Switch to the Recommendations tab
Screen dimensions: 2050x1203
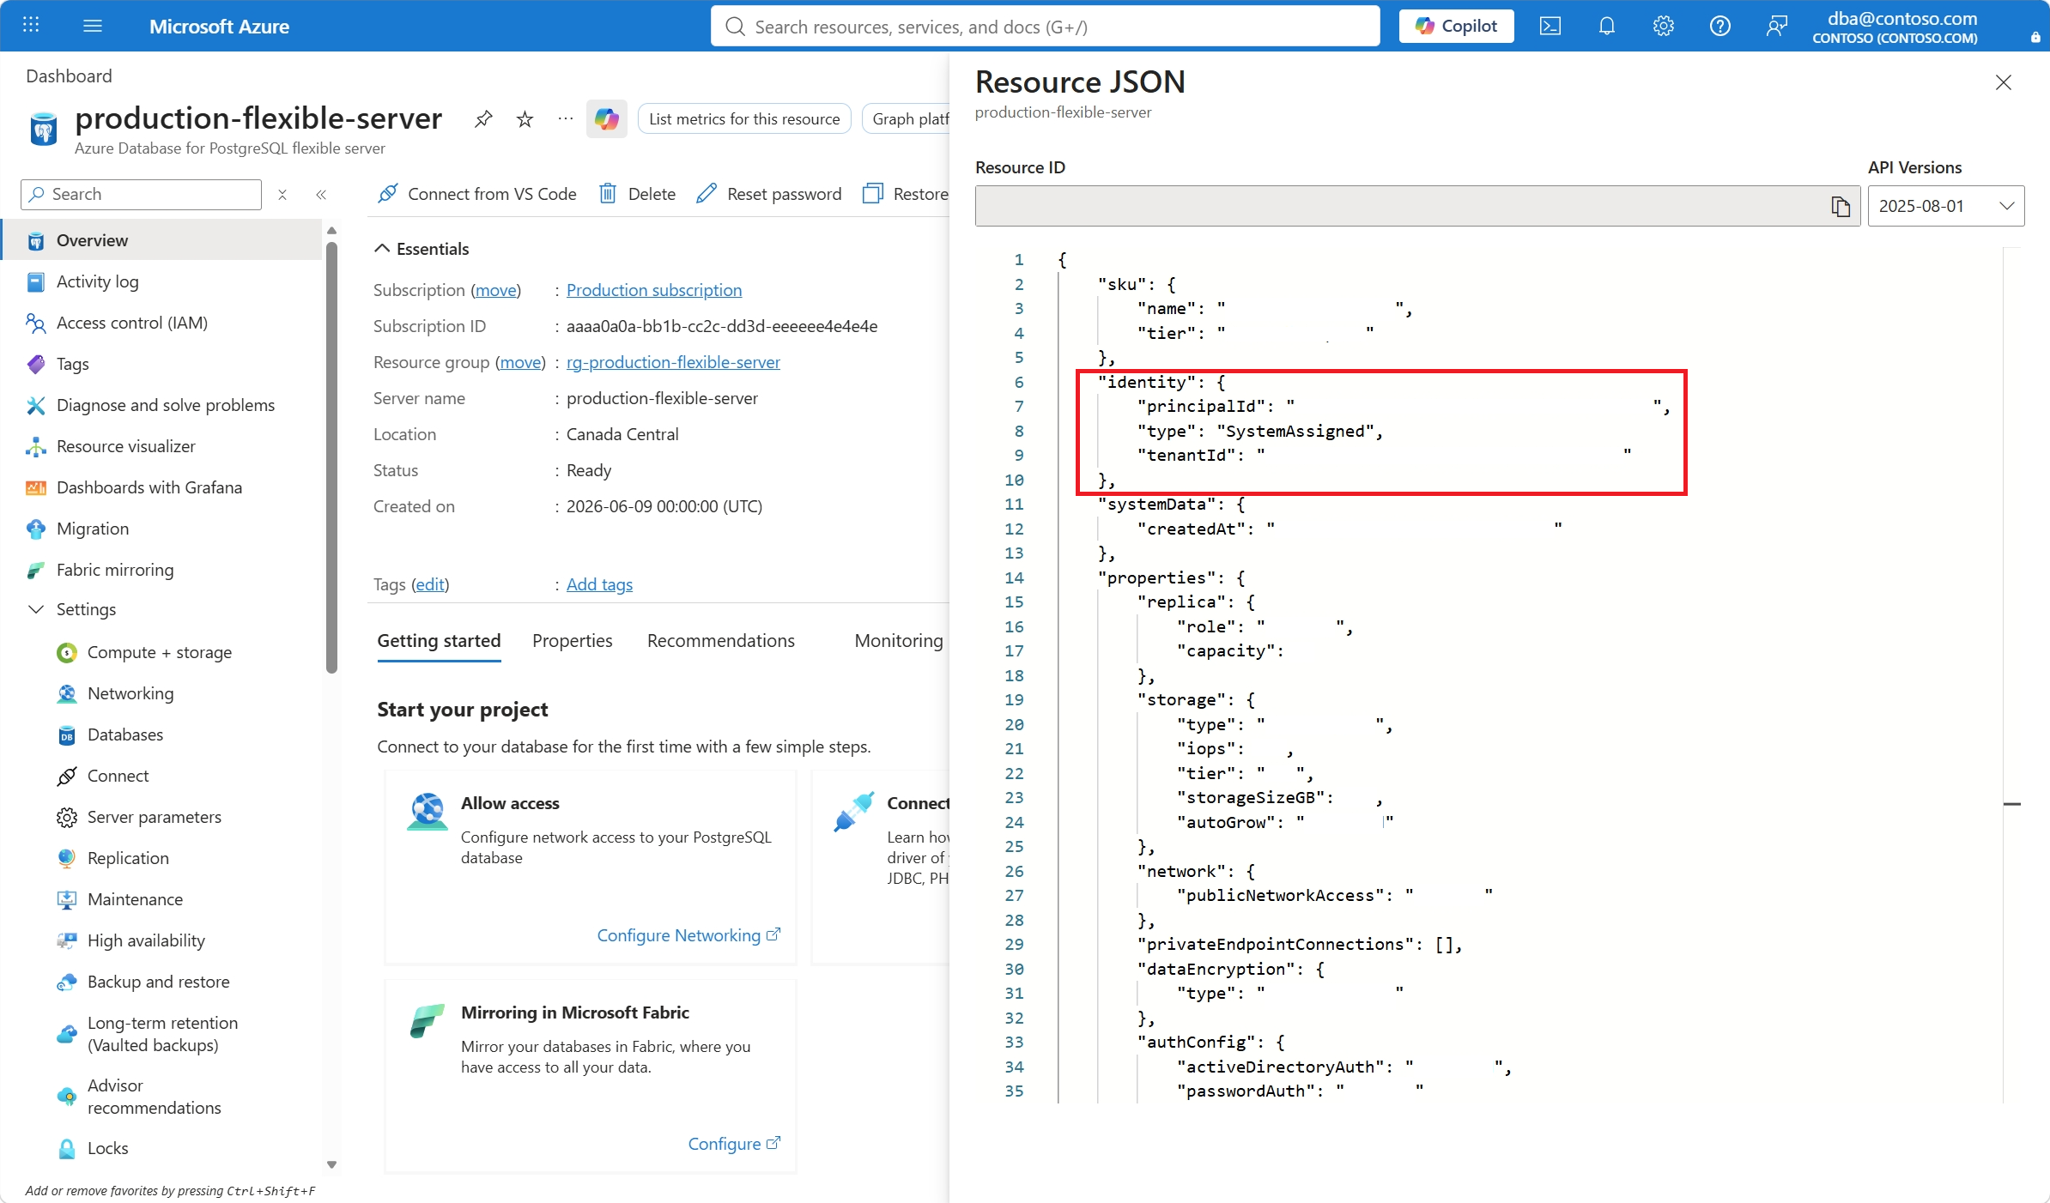[x=721, y=641]
